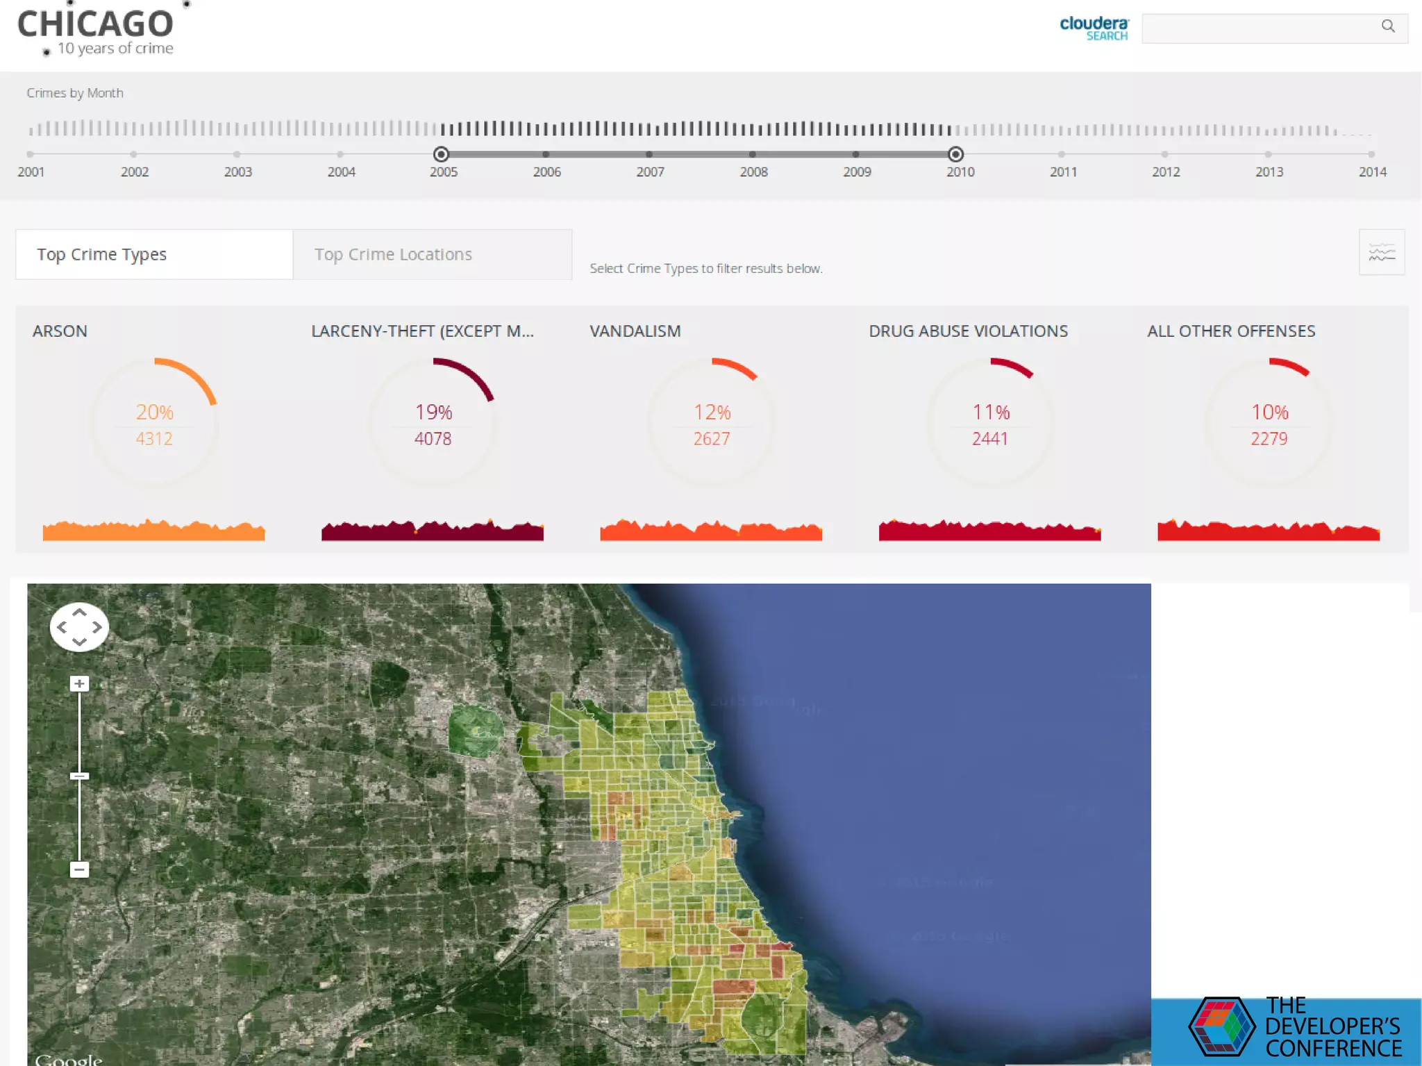The image size is (1422, 1066).
Task: Click the 2005 timeline range handle
Action: pyautogui.click(x=441, y=154)
